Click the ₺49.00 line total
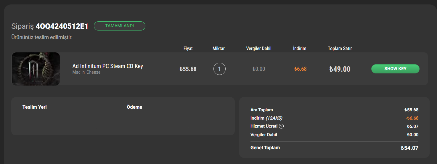 click(x=340, y=69)
